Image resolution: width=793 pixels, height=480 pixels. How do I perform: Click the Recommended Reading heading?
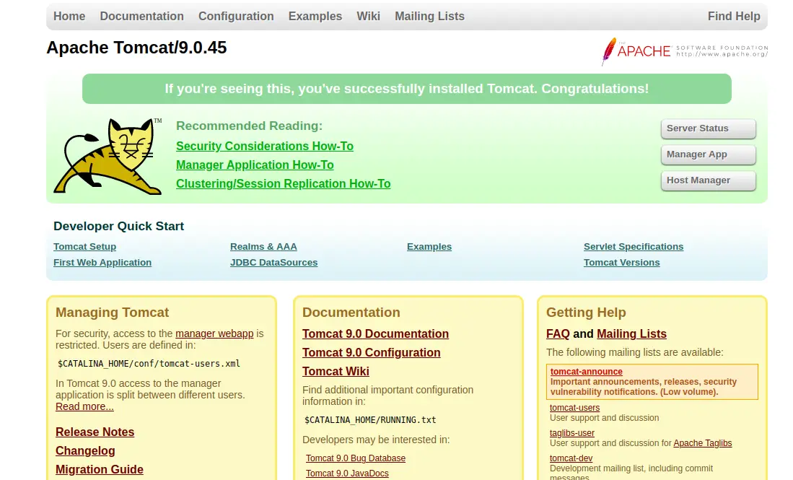pyautogui.click(x=250, y=126)
